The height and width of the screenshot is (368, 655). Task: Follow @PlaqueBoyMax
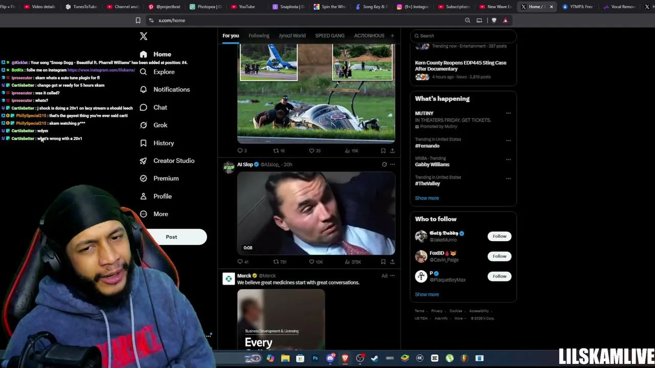[x=499, y=276]
